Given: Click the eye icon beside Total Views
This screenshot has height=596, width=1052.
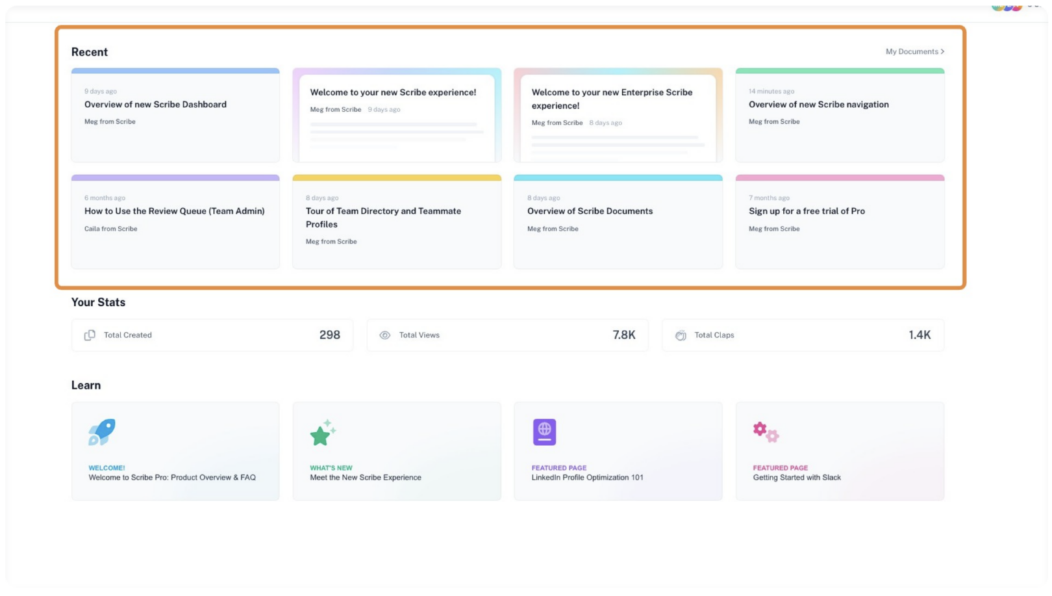Looking at the screenshot, I should click(x=384, y=335).
